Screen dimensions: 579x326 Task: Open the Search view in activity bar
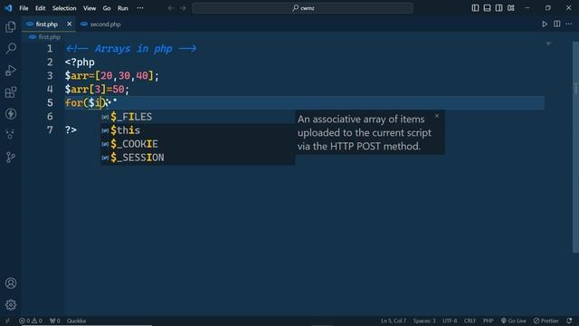tap(11, 48)
